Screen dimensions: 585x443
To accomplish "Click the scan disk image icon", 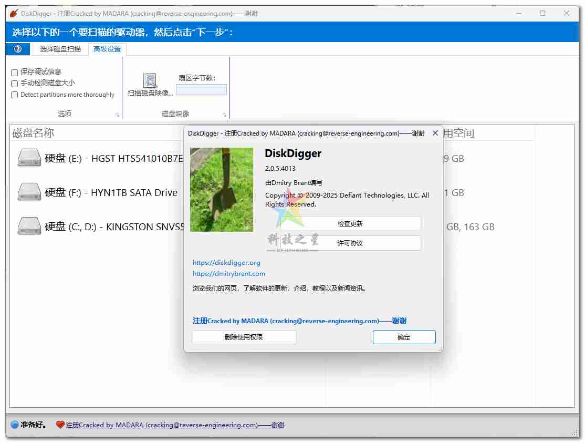I will [x=150, y=80].
